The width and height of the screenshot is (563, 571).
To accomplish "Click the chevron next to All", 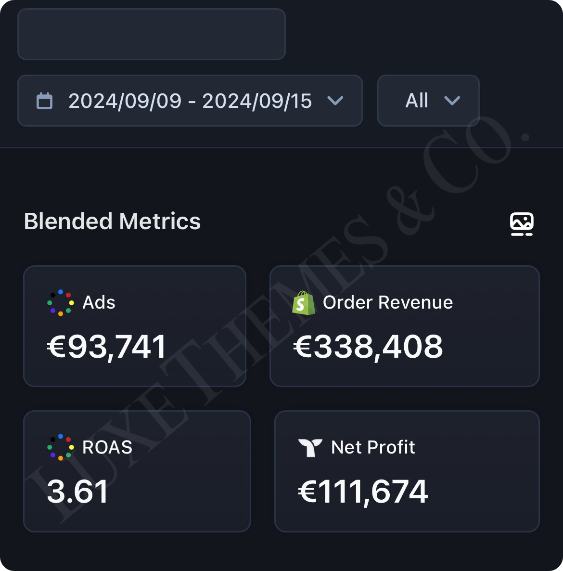I will pyautogui.click(x=452, y=101).
